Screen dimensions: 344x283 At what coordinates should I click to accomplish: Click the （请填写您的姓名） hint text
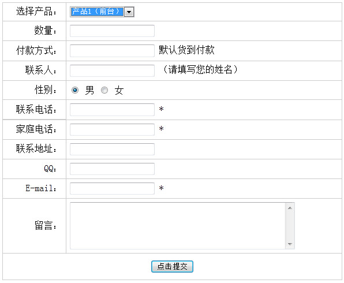tap(200, 70)
